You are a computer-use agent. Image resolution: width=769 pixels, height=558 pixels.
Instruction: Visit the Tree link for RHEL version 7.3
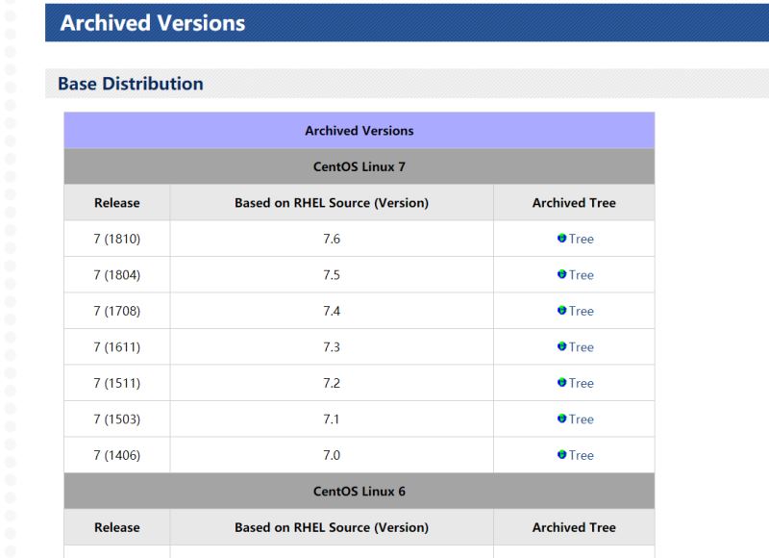click(581, 347)
